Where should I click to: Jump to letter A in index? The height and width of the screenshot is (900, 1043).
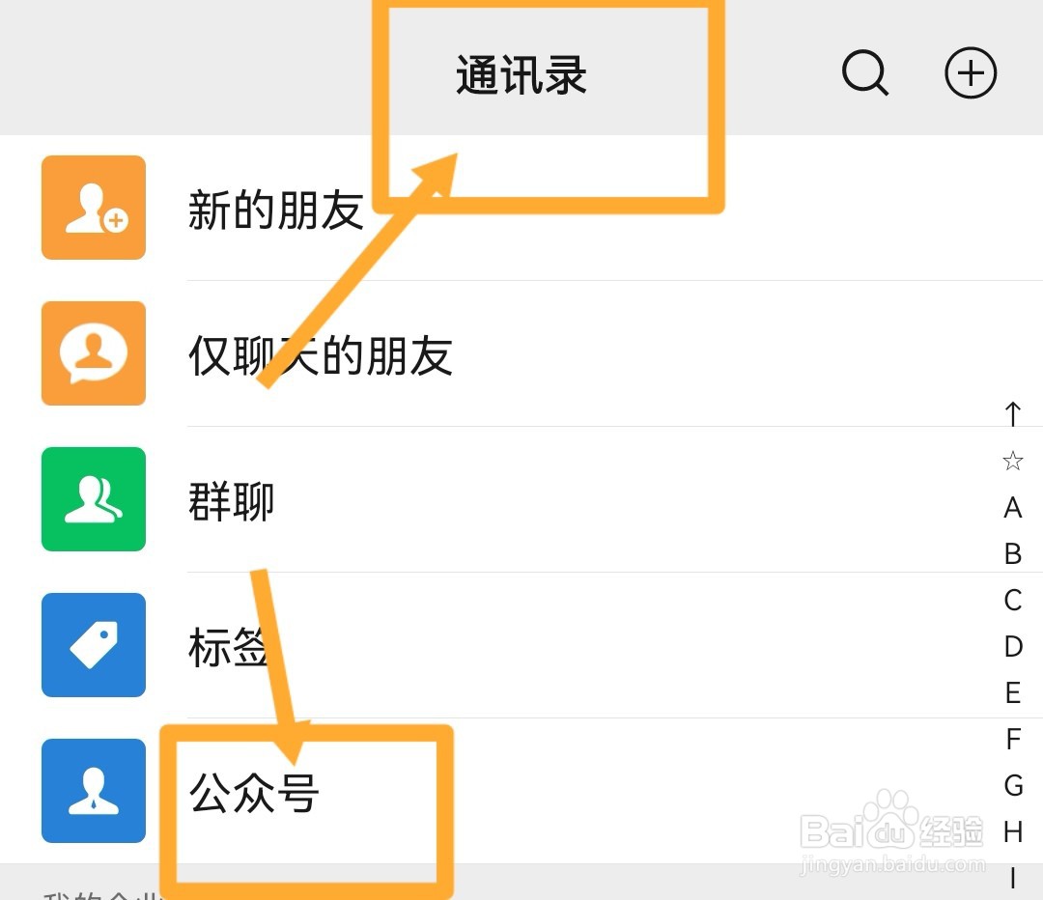[1012, 508]
